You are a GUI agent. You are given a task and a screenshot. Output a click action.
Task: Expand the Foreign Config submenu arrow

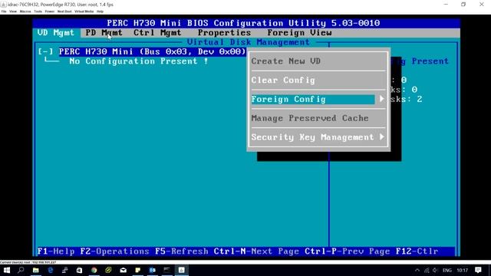tap(381, 99)
